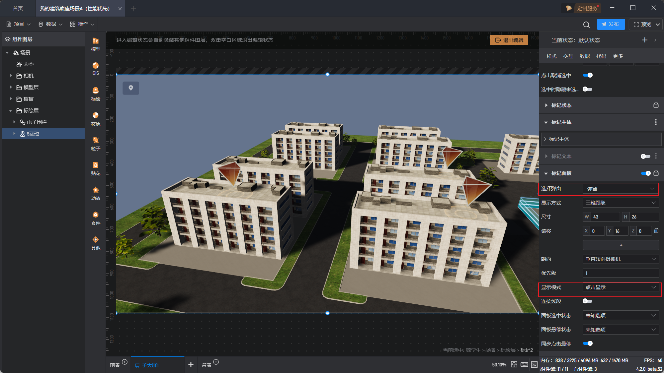Delete the offset with the trash icon
Image resolution: width=664 pixels, height=373 pixels.
(x=656, y=231)
